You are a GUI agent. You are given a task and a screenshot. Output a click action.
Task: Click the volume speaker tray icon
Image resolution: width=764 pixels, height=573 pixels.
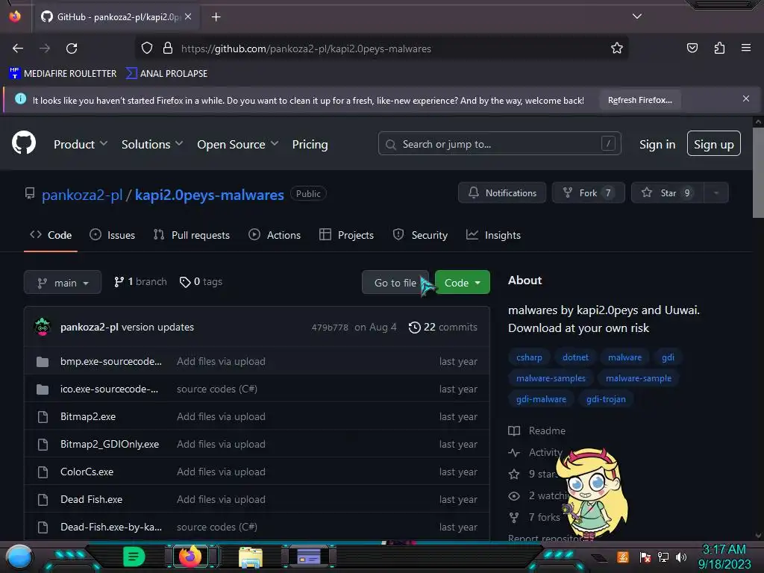point(680,557)
